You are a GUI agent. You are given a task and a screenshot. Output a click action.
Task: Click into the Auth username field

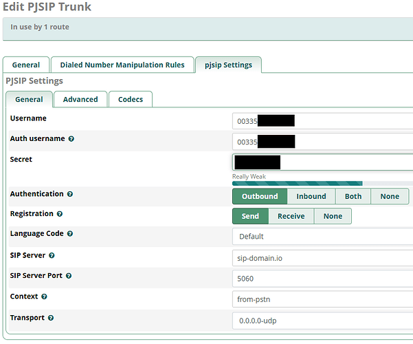point(323,142)
